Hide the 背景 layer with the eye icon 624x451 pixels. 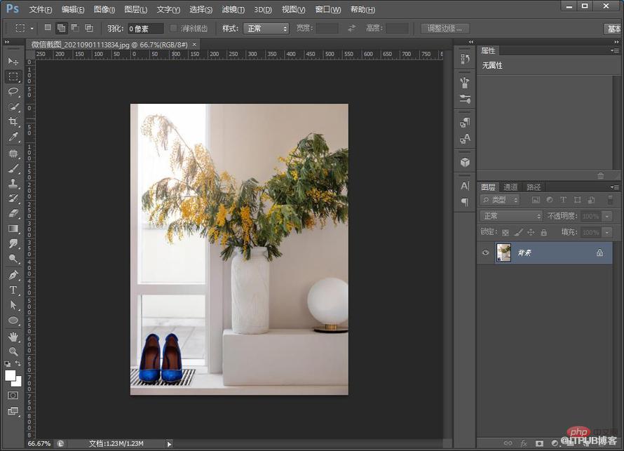click(485, 253)
